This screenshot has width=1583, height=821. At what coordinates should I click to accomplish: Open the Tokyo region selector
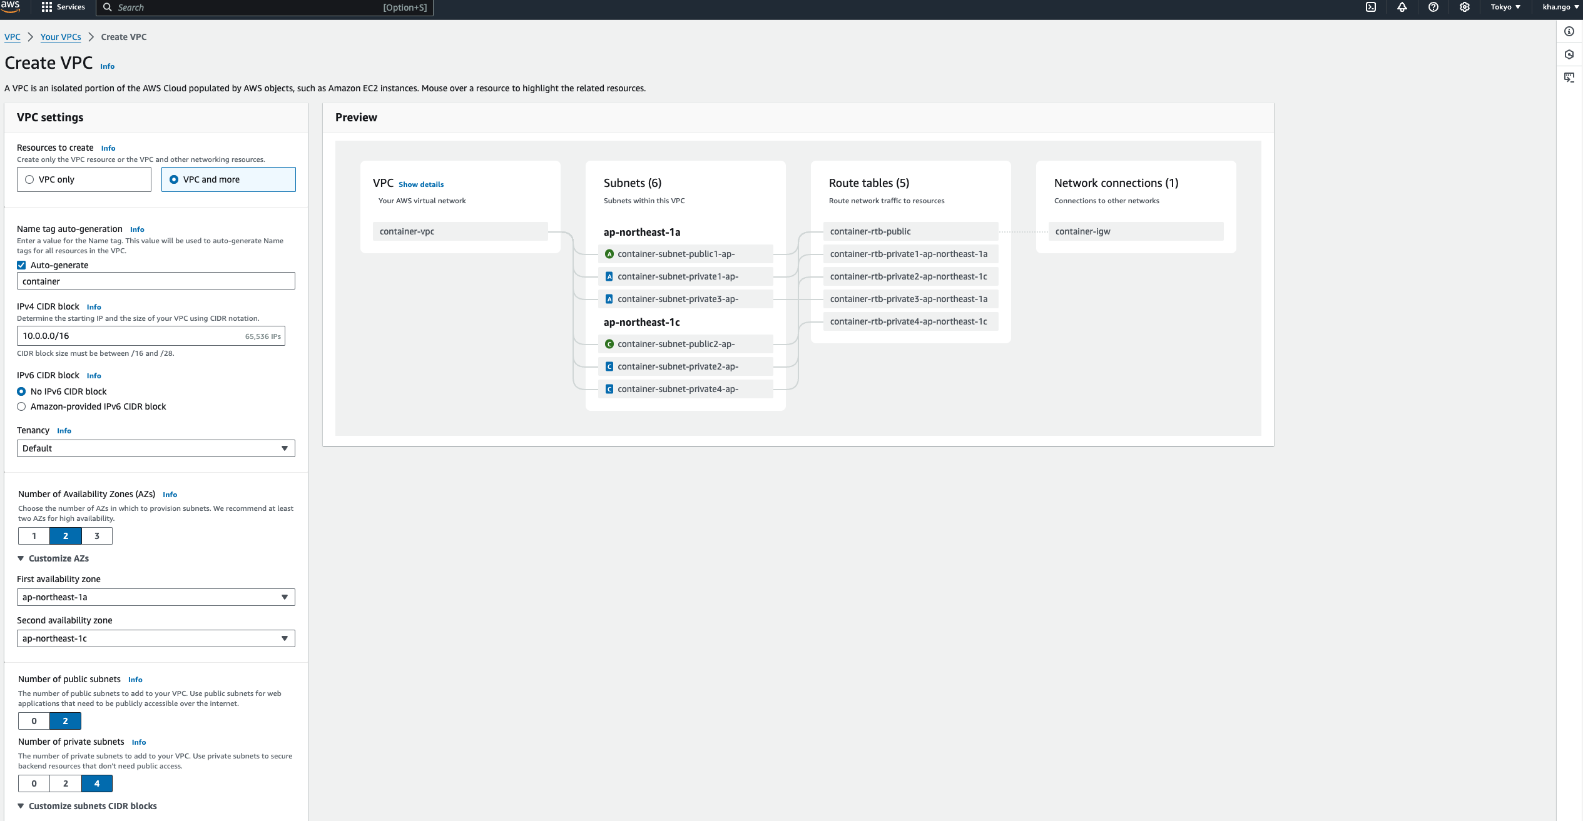point(1505,7)
